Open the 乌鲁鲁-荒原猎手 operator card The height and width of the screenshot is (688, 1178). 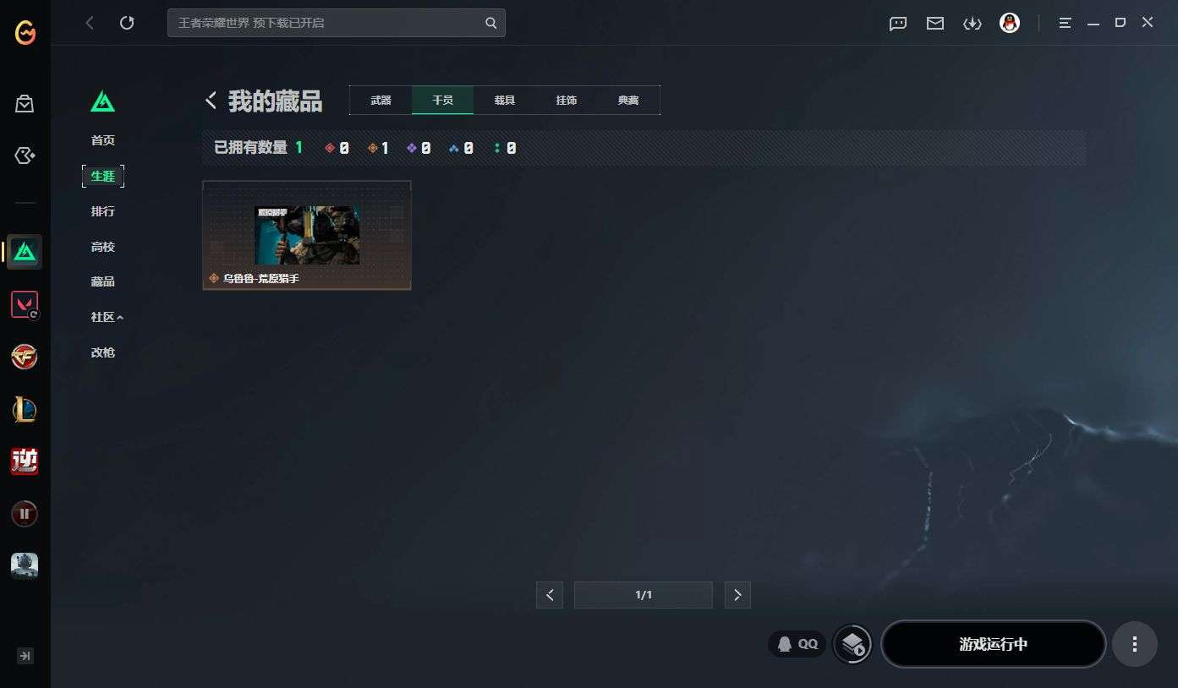(x=307, y=235)
